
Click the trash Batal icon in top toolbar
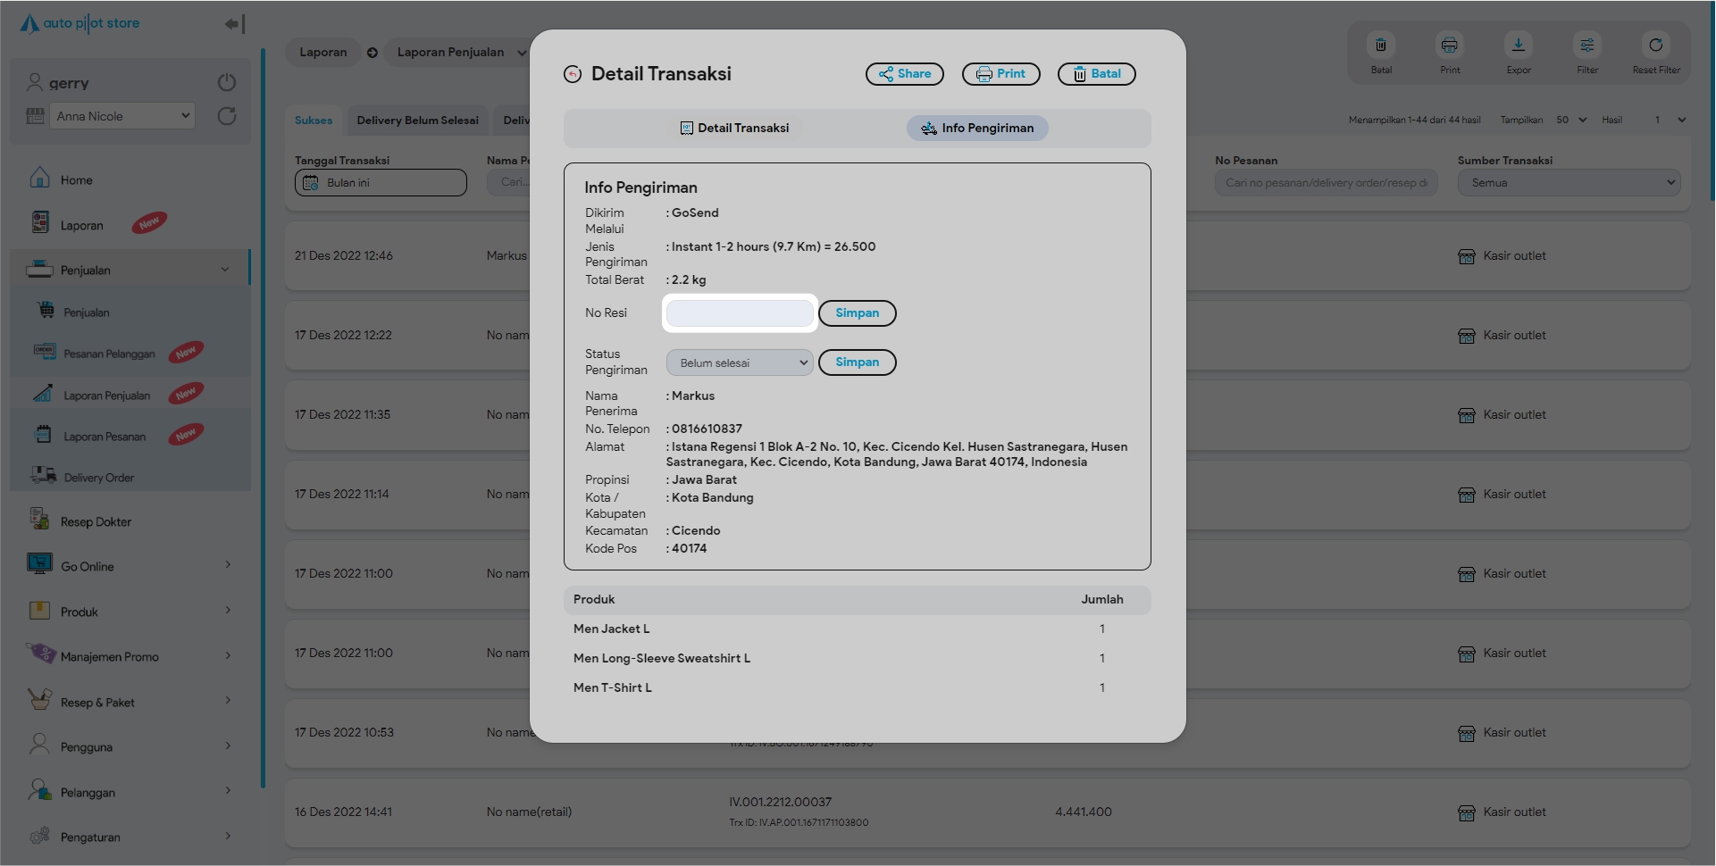click(1380, 46)
